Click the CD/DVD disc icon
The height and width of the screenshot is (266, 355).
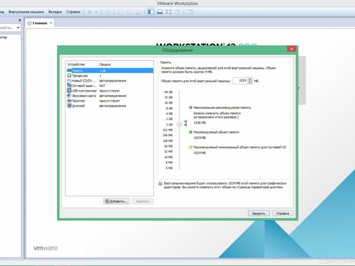tap(69, 81)
